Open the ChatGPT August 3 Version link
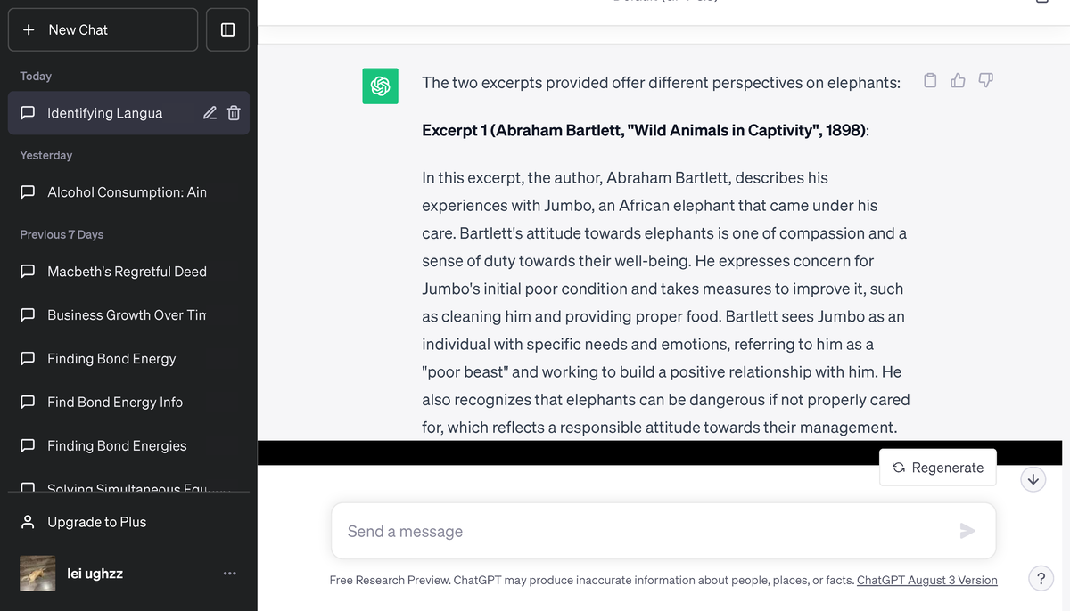Image resolution: width=1070 pixels, height=611 pixels. tap(926, 580)
